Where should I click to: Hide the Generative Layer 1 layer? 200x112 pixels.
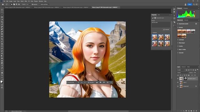coord(178,79)
